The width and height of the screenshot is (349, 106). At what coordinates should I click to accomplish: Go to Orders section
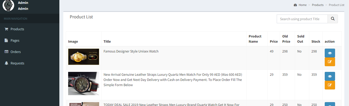(x=15, y=52)
